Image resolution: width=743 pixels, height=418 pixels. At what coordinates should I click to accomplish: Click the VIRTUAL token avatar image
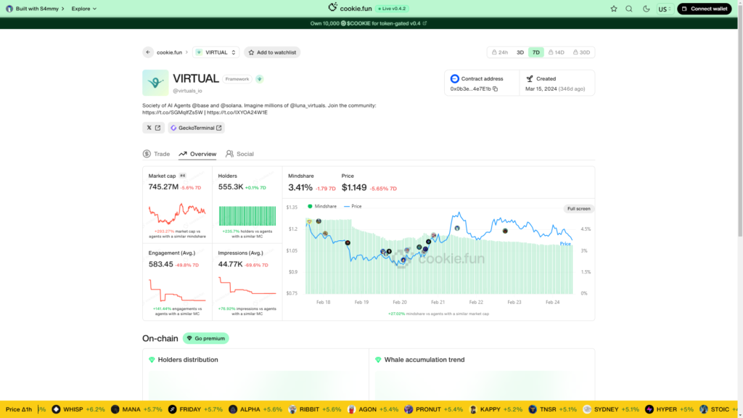click(x=155, y=83)
